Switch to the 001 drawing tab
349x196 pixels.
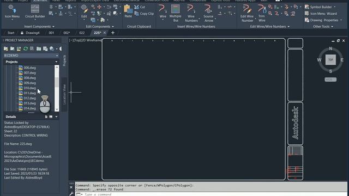pos(51,33)
